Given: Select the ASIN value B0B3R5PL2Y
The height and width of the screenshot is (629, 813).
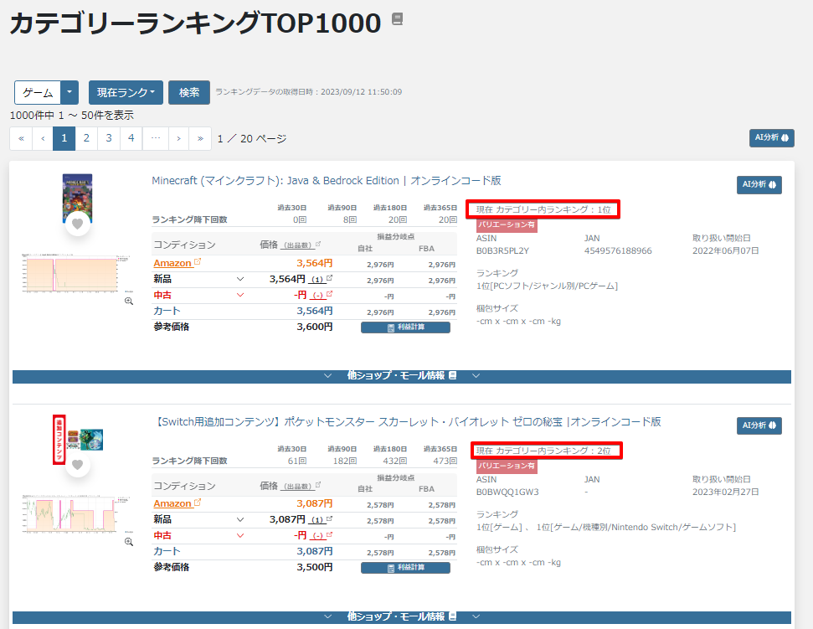Looking at the screenshot, I should [x=502, y=251].
